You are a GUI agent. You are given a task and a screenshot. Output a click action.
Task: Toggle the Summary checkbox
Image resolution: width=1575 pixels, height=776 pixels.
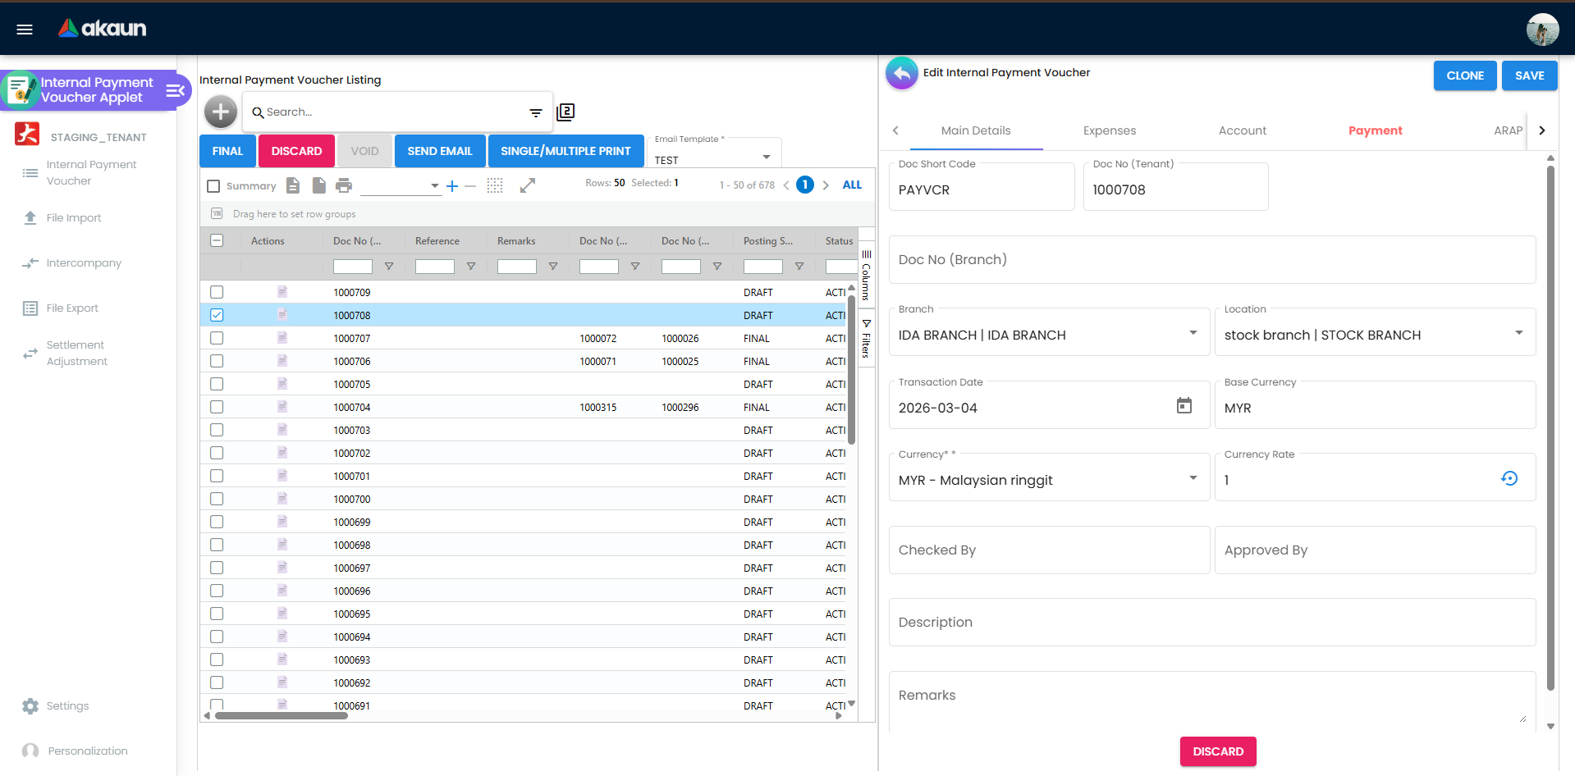pos(214,186)
